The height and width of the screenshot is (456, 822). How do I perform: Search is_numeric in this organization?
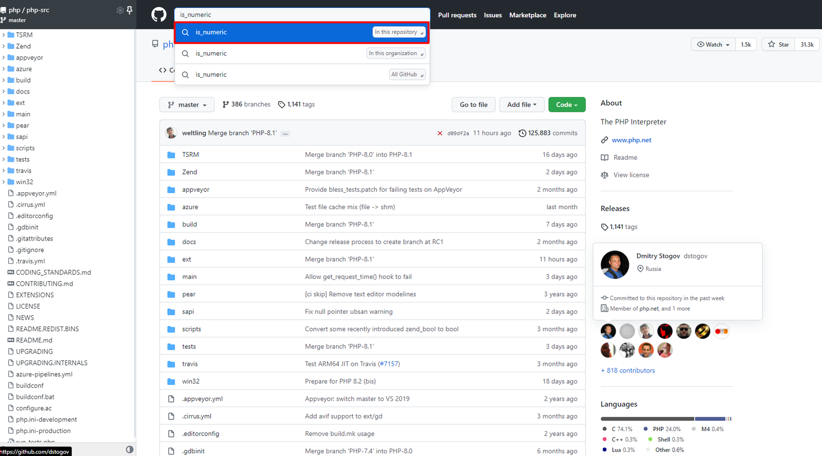[x=302, y=53]
